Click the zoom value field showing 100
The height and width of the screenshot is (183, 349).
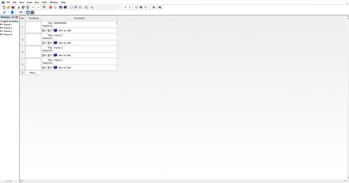21,12
